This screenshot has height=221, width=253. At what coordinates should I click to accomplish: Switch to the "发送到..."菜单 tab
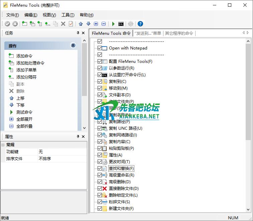147,33
